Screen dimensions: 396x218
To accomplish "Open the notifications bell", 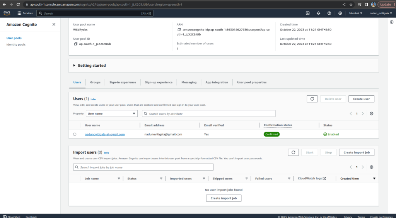I will point(319,13).
